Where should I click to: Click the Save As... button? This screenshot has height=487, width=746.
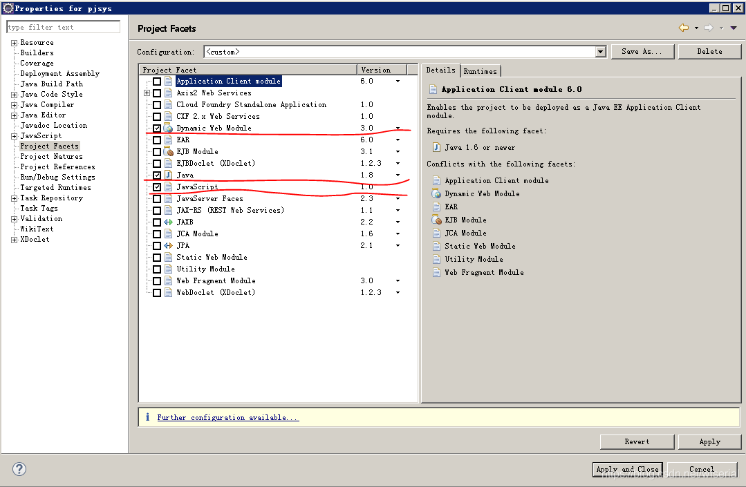pos(642,51)
